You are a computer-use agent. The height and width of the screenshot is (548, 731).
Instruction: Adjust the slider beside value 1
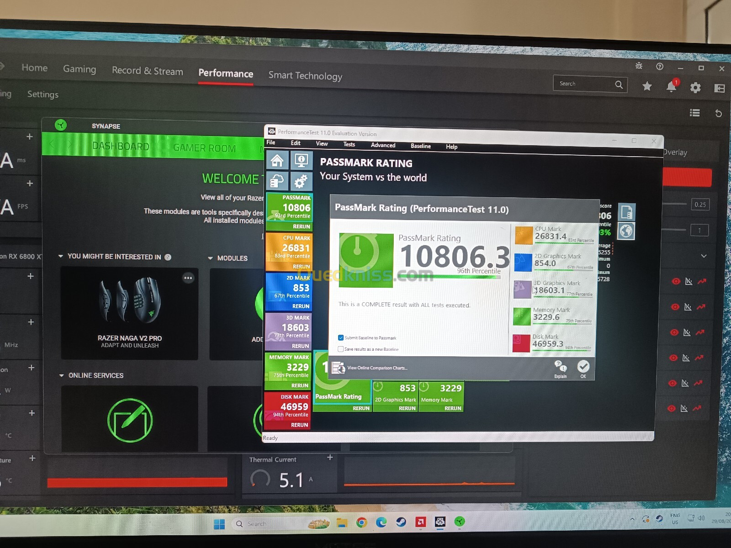point(674,229)
